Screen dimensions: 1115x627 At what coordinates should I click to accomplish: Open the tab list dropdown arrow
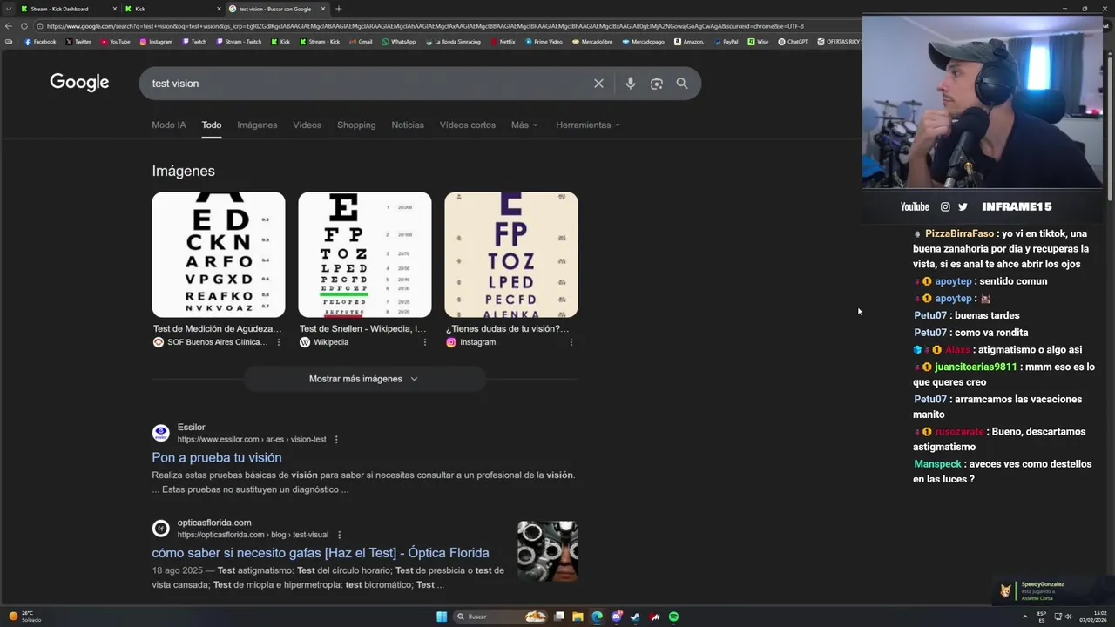point(9,9)
